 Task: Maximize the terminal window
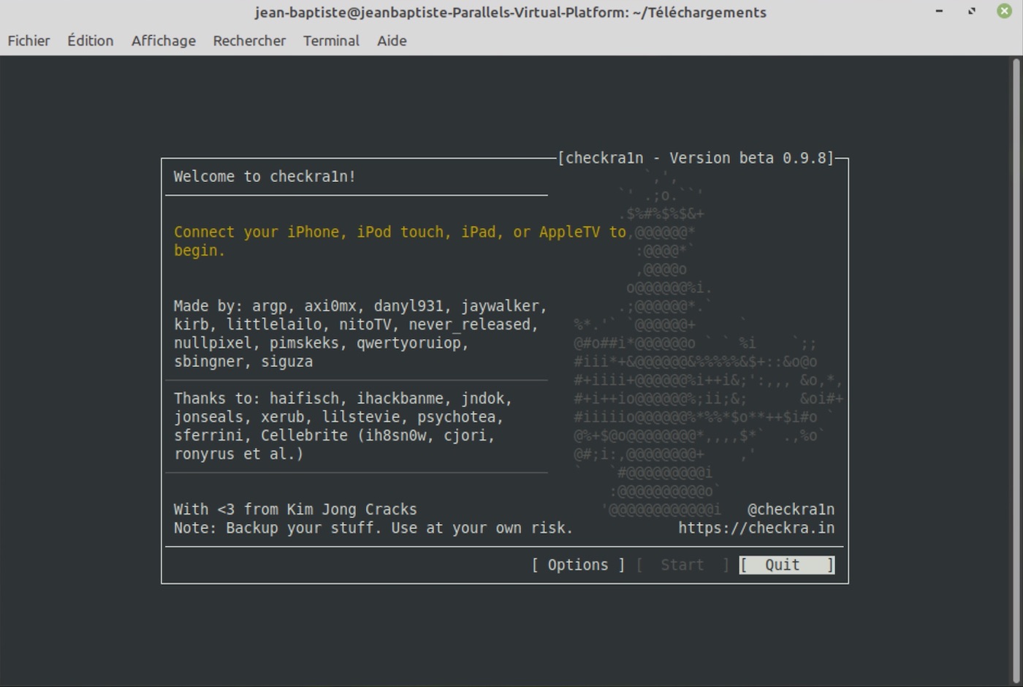click(972, 11)
